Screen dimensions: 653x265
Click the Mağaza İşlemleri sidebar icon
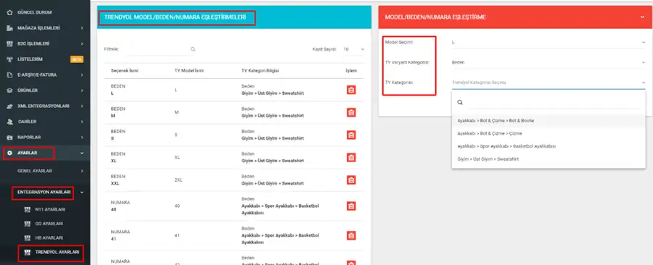tap(9, 28)
